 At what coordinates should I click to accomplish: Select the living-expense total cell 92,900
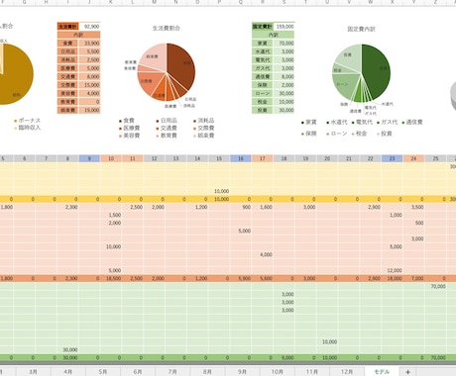(x=89, y=27)
